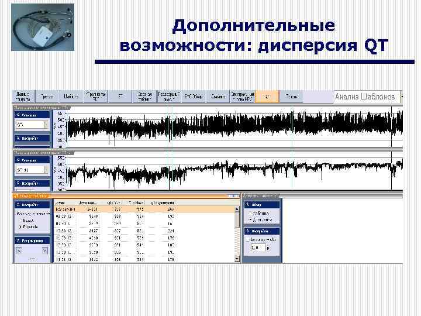Sort by the Время column header
Image resolution: width=421 pixels, height=316 pixels.
tap(65, 203)
